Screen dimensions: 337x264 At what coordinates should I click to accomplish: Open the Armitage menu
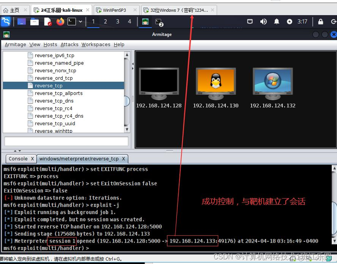[x=15, y=44]
